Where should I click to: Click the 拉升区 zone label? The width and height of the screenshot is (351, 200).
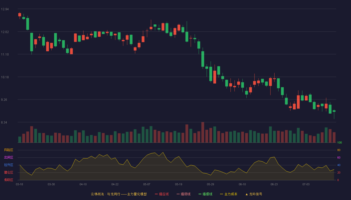9,165
